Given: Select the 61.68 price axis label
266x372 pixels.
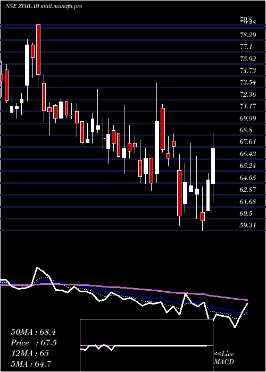Looking at the screenshot, I should click(248, 201).
